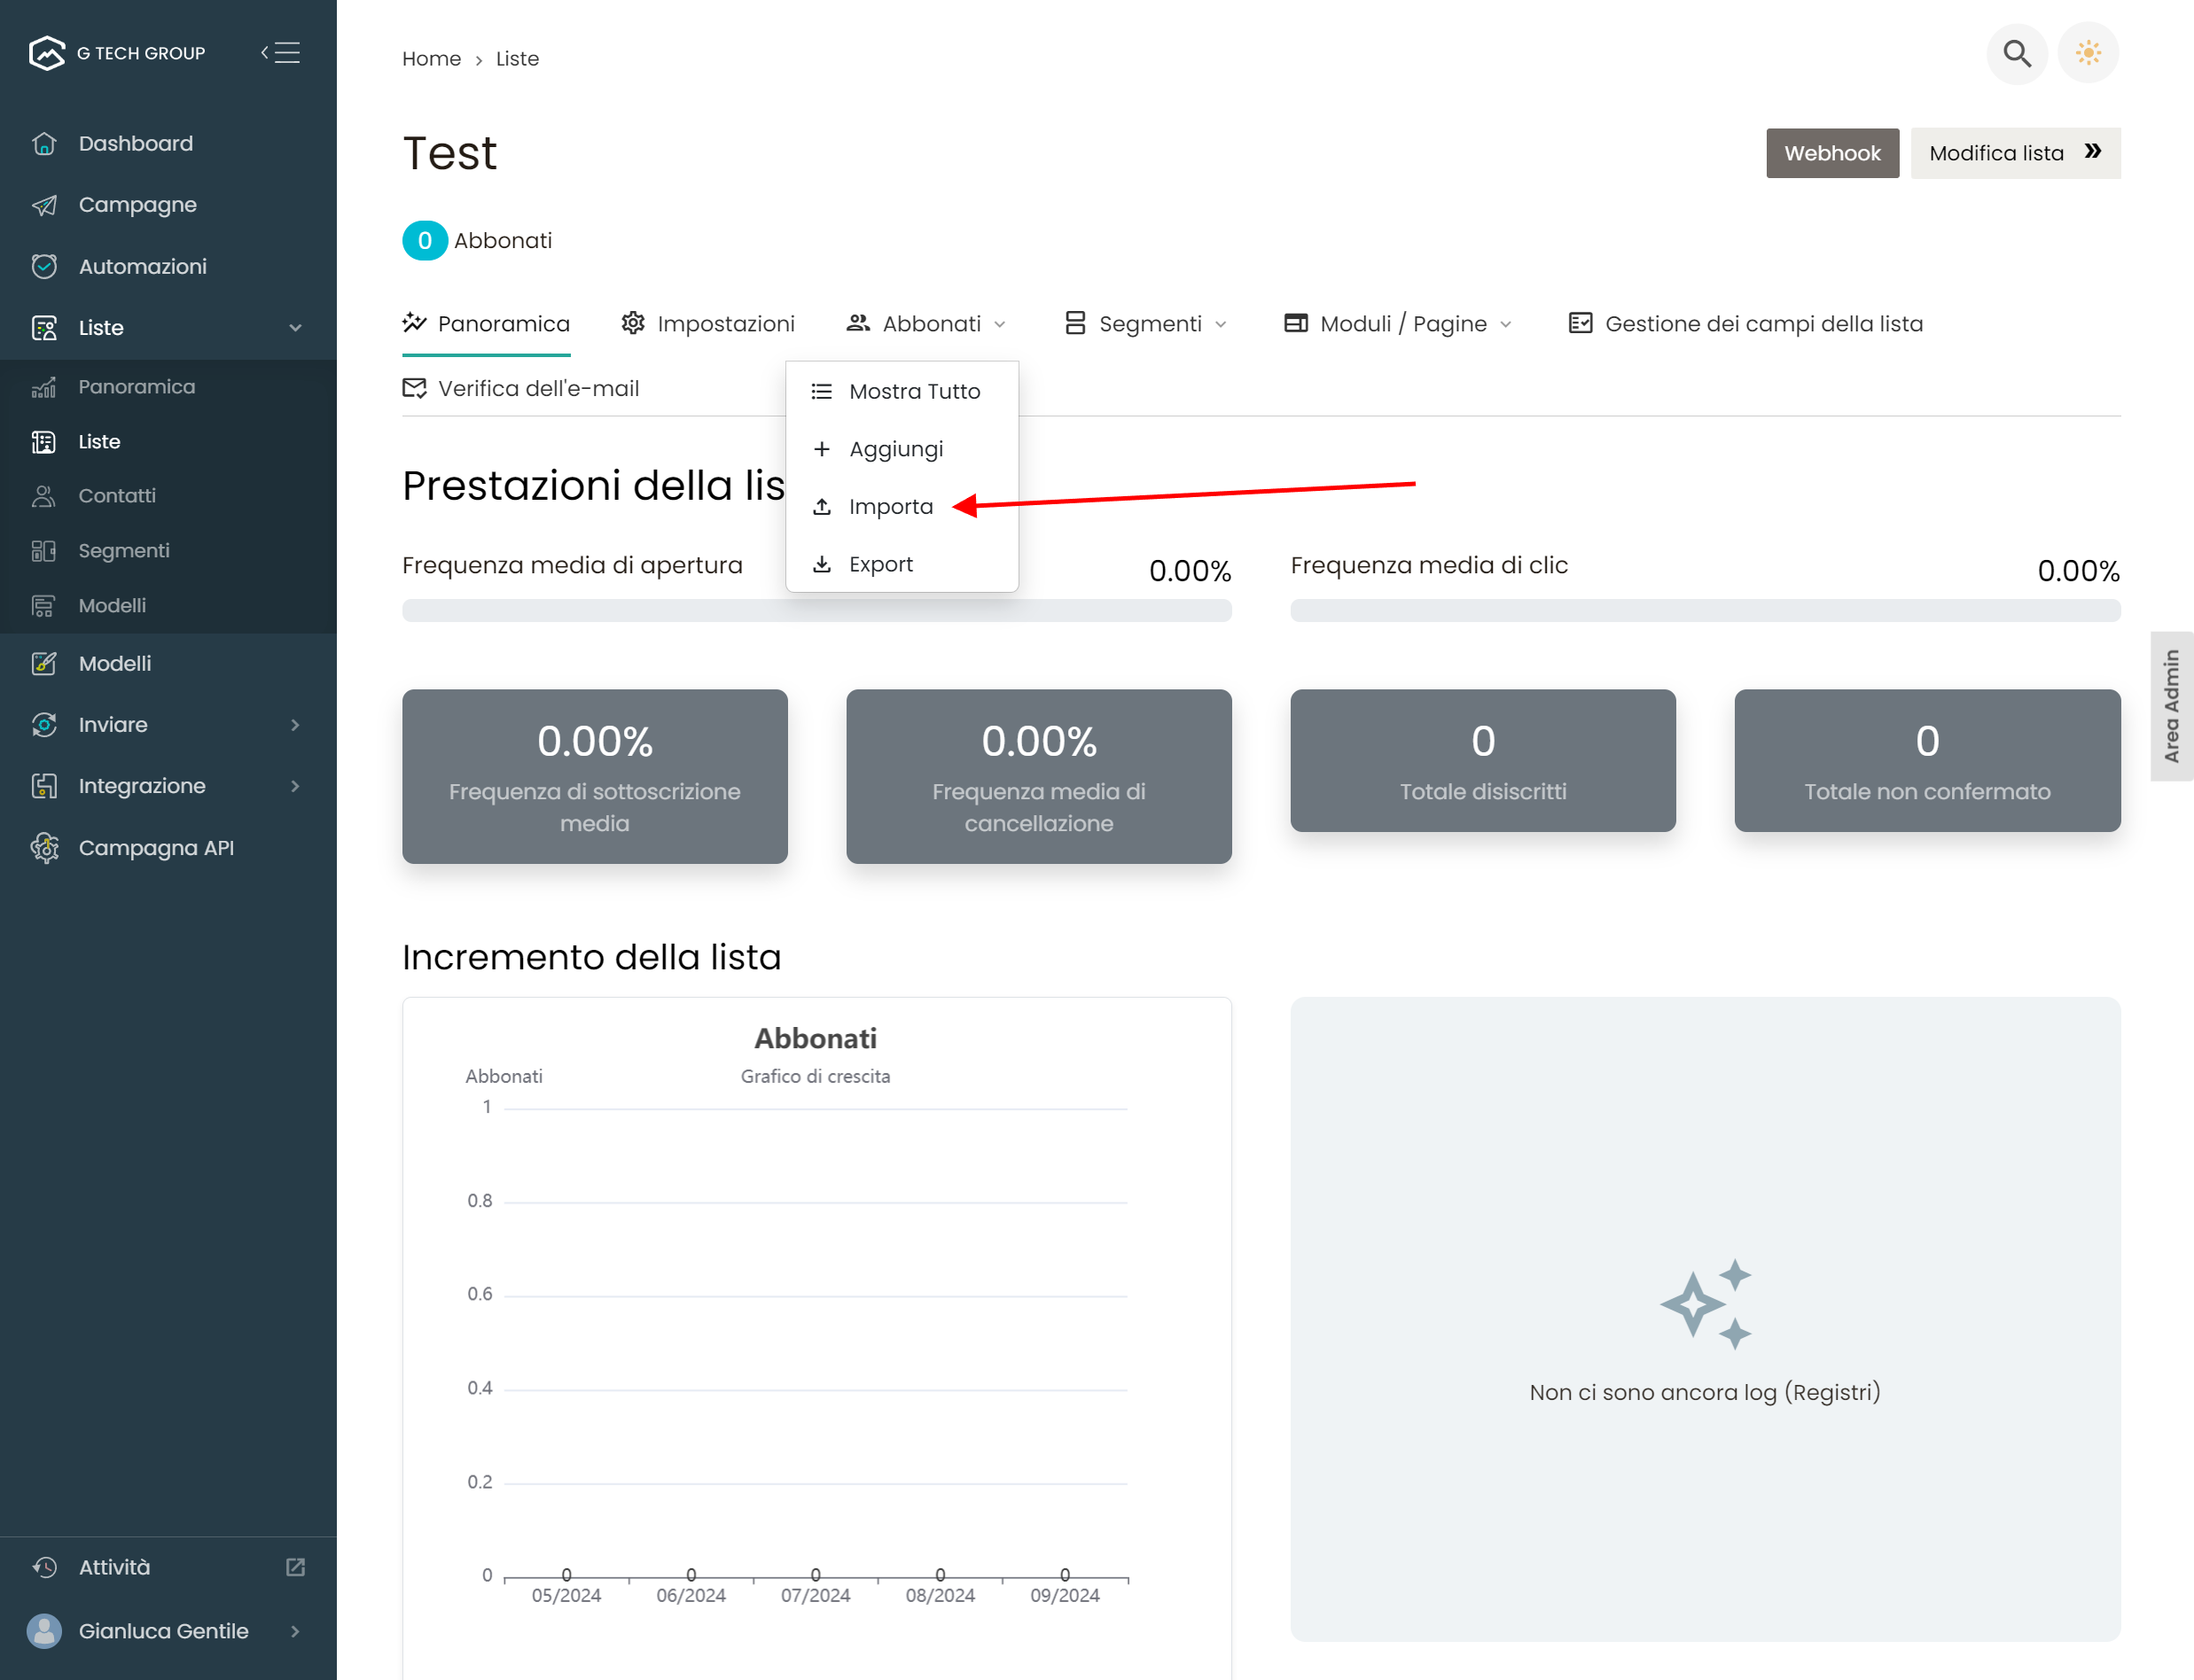2194x1680 pixels.
Task: Click the Modifica lista button
Action: 2014,153
